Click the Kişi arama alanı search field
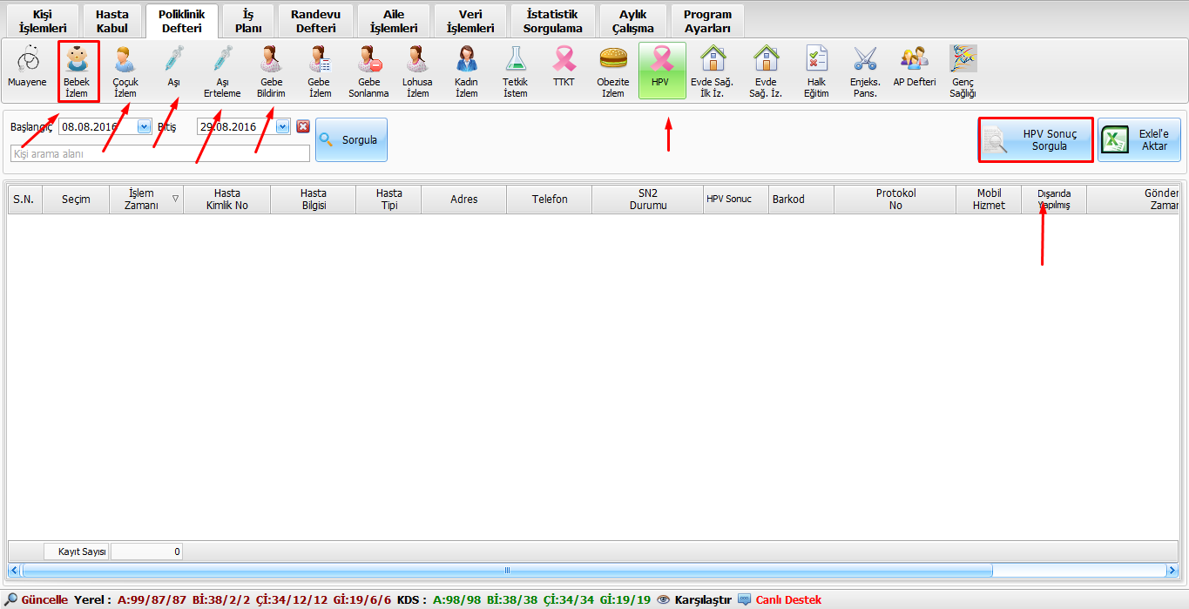 pos(159,153)
